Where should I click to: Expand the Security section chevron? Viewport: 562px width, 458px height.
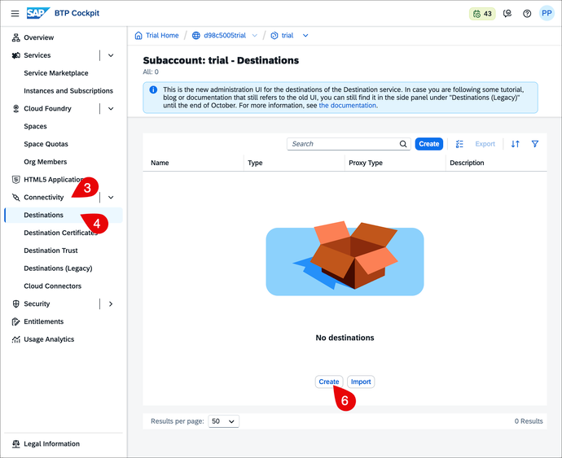point(111,303)
